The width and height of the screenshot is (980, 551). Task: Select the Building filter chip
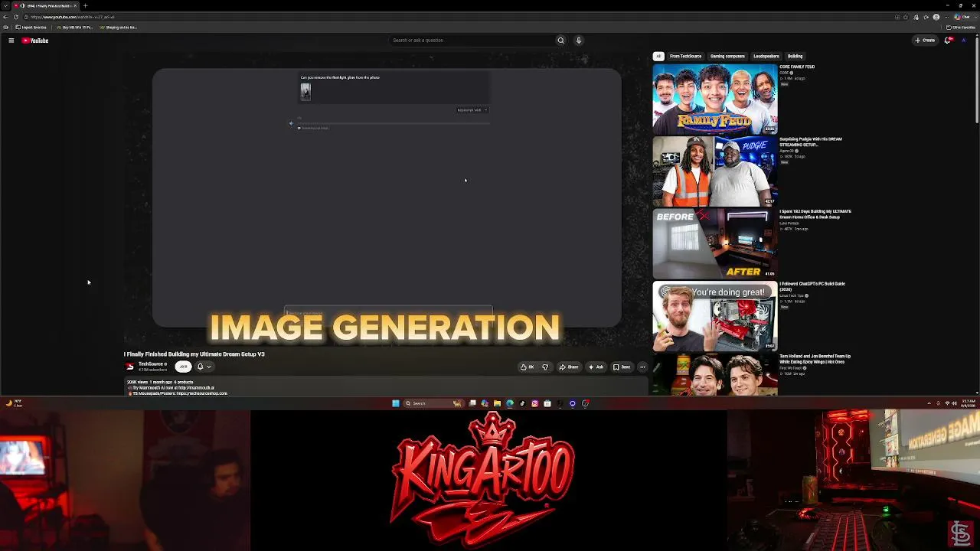795,56
